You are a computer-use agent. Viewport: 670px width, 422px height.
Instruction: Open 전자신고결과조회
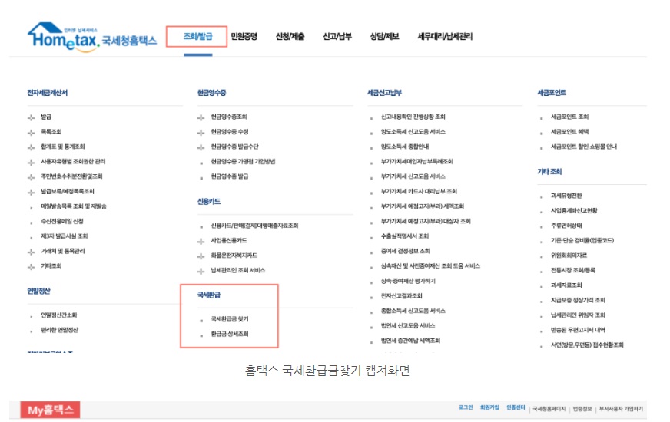[x=401, y=295]
